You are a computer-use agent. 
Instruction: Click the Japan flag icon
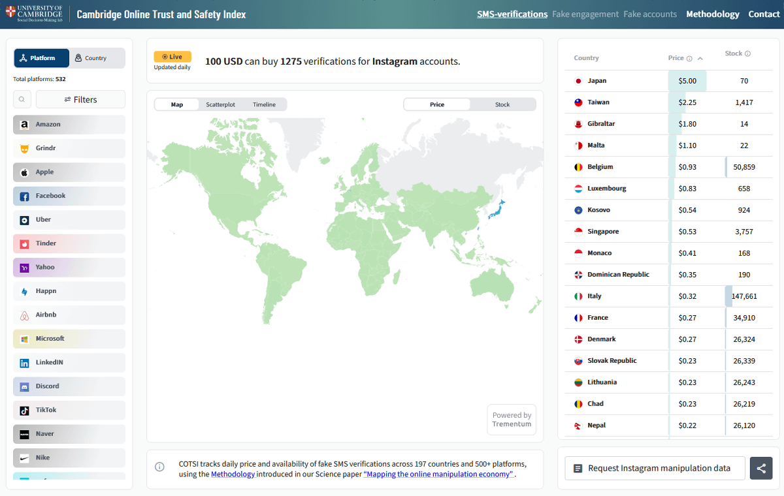coord(578,81)
